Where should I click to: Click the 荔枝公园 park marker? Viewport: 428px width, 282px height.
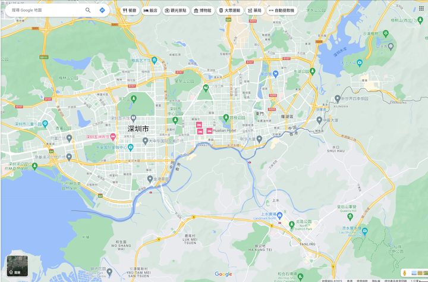(226, 118)
